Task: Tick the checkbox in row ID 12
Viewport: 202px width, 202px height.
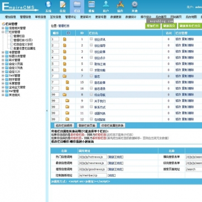Action: click(92, 119)
